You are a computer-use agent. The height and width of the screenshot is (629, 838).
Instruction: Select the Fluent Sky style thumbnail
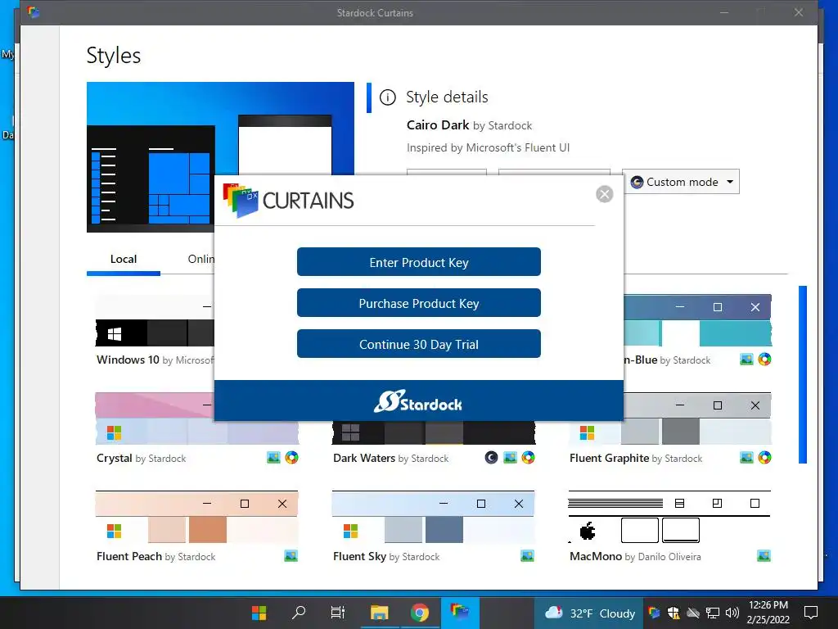(x=433, y=517)
